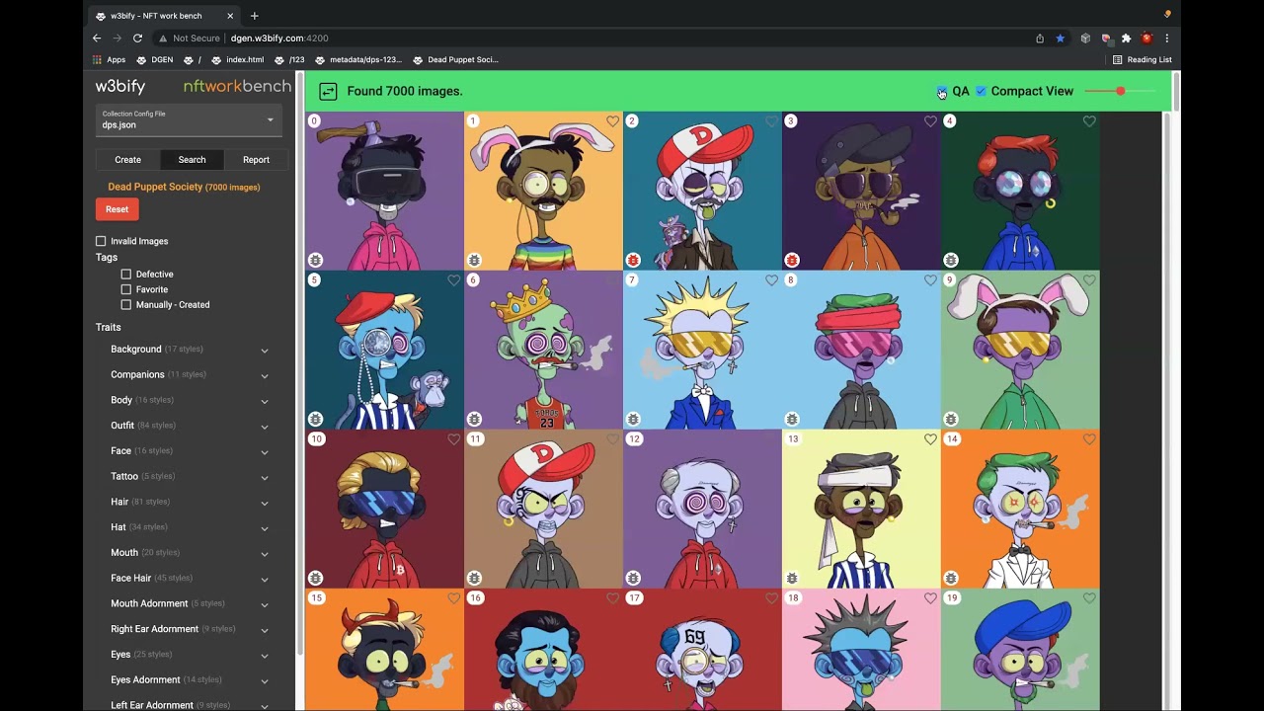Screen dimensions: 1264x711
Task: Open image 7 thumbnail with spiky yellow hair
Action: (x=702, y=351)
